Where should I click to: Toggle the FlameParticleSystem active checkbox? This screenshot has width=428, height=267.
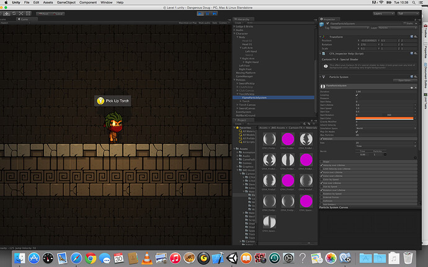328,24
